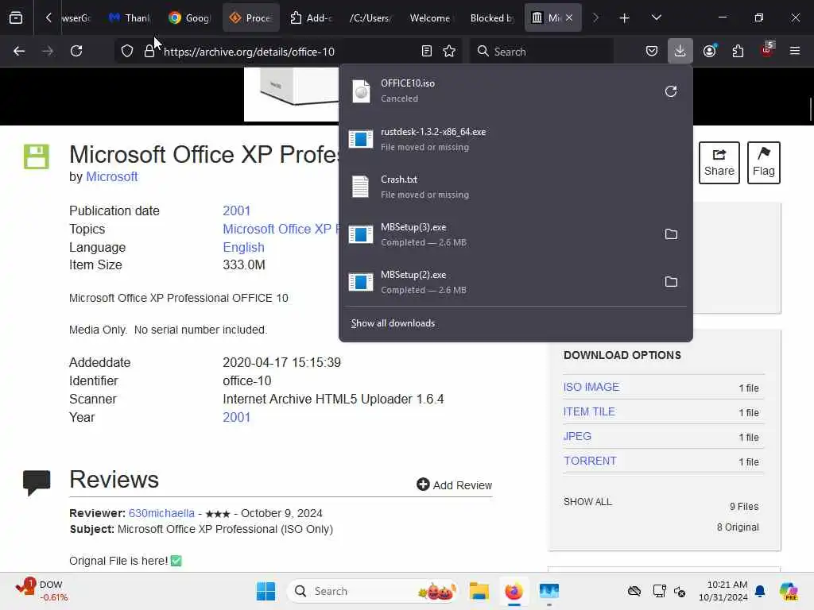Open Save to Pocket icon

(x=652, y=52)
